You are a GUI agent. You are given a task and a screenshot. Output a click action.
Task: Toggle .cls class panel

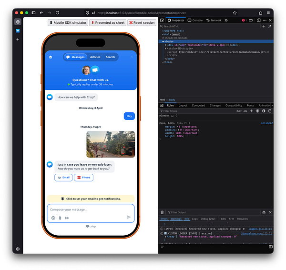(245, 111)
